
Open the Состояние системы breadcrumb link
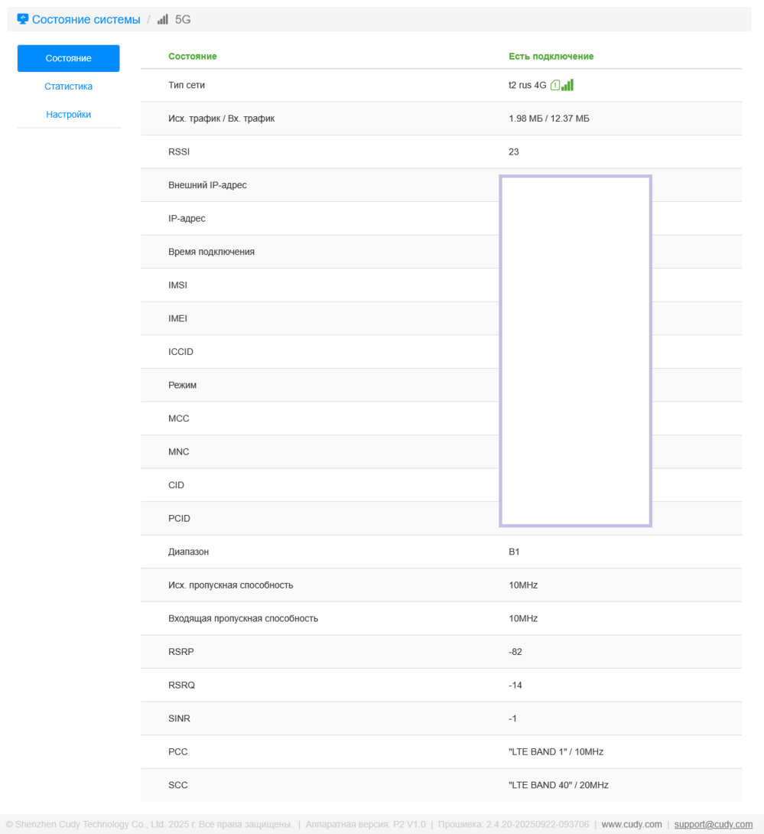(86, 20)
